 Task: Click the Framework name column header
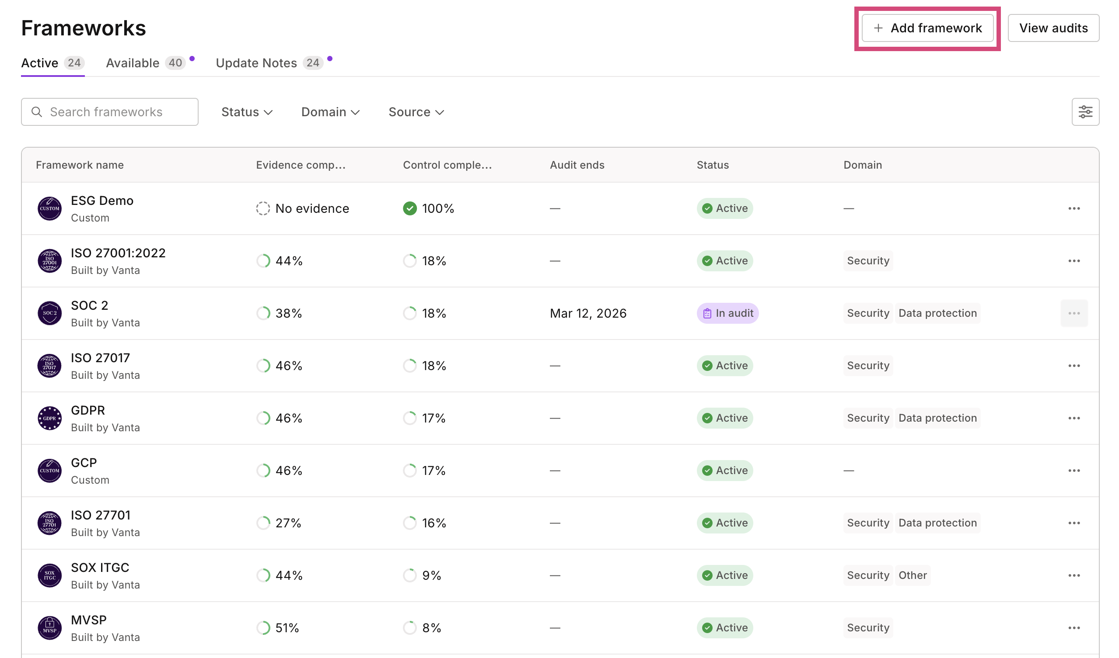(x=80, y=165)
